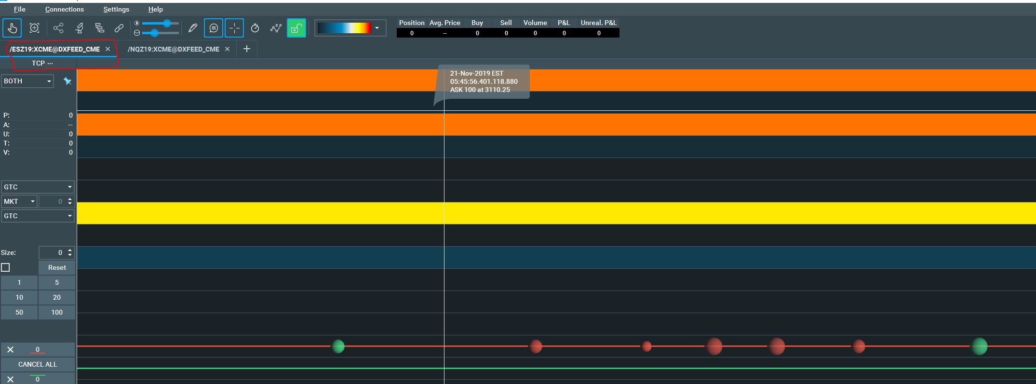This screenshot has height=384, width=1036.
Task: Open the MKT order type dropdown
Action: click(x=19, y=201)
